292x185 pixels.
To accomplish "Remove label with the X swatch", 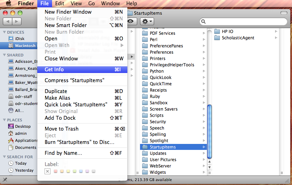I will click(x=47, y=171).
